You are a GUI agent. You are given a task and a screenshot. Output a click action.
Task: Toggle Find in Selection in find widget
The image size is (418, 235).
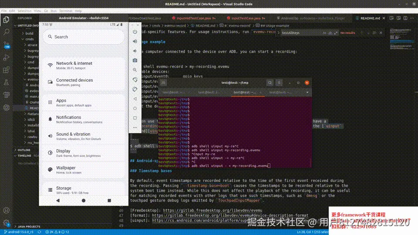[374, 33]
